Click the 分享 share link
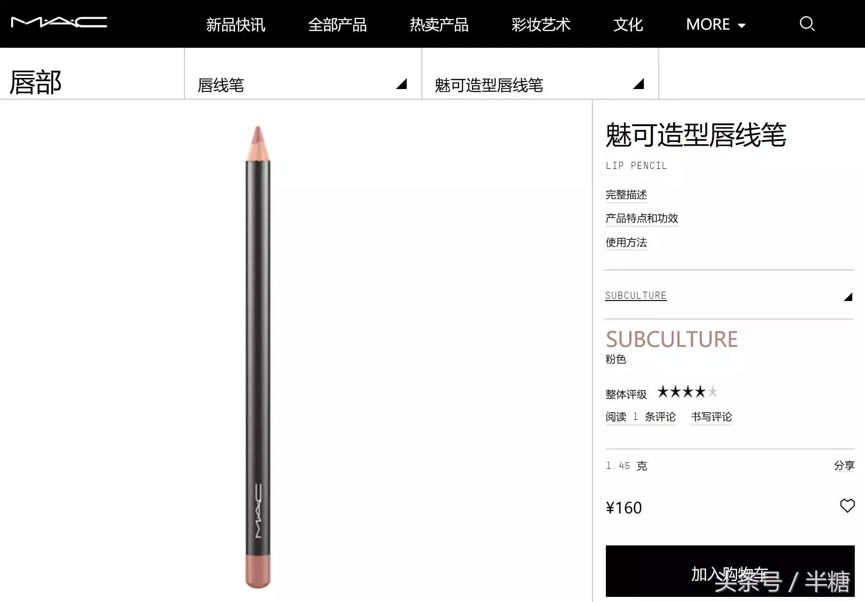The height and width of the screenshot is (602, 865). click(844, 465)
